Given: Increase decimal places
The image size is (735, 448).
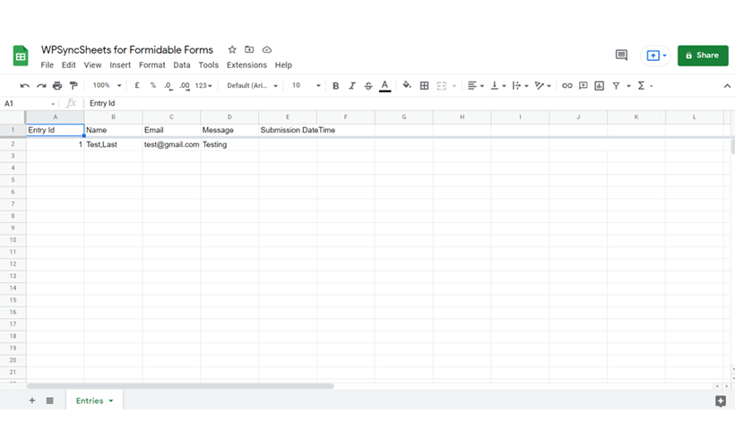Looking at the screenshot, I should tap(185, 86).
